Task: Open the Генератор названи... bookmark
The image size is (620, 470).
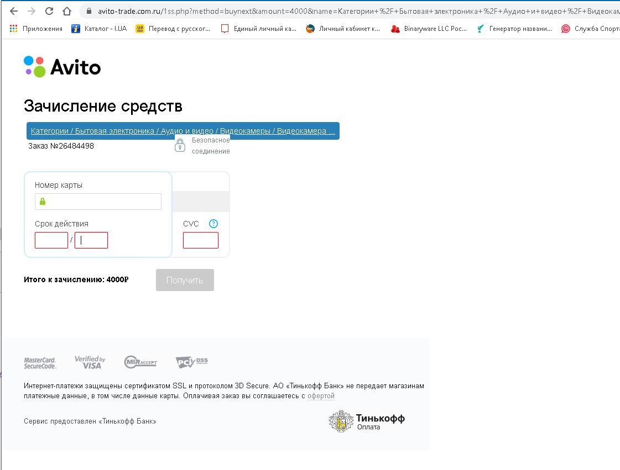Action: [514, 28]
